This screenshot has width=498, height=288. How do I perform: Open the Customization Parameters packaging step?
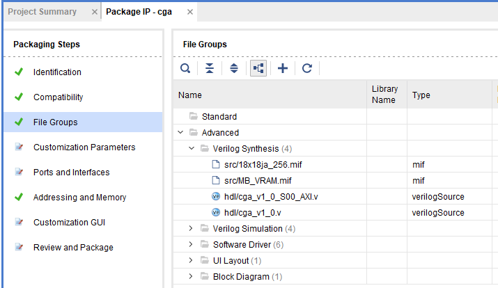(x=84, y=147)
